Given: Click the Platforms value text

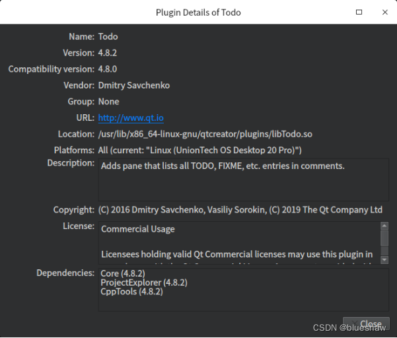Looking at the screenshot, I should pyautogui.click(x=199, y=150).
